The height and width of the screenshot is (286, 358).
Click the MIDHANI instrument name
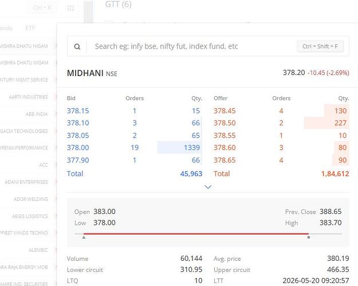(x=85, y=73)
